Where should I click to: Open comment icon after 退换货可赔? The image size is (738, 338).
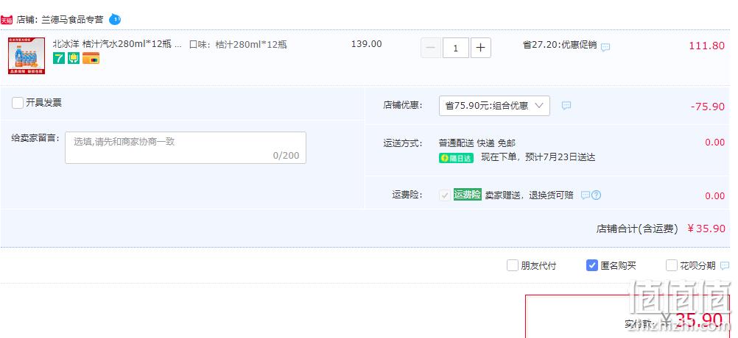tap(585, 195)
